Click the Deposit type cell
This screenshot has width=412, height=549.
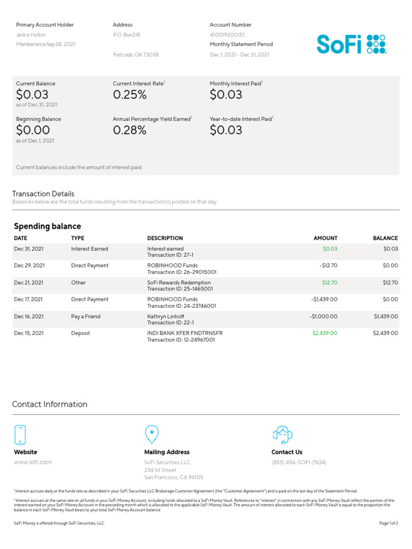[80, 333]
